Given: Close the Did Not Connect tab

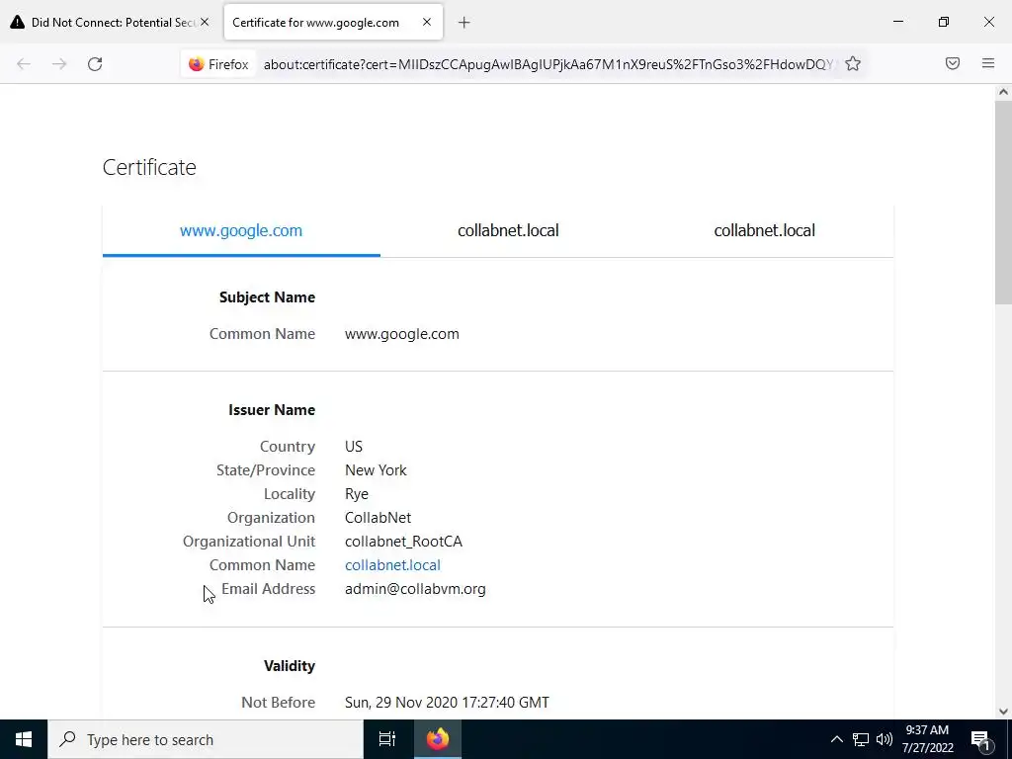Looking at the screenshot, I should pos(205,22).
